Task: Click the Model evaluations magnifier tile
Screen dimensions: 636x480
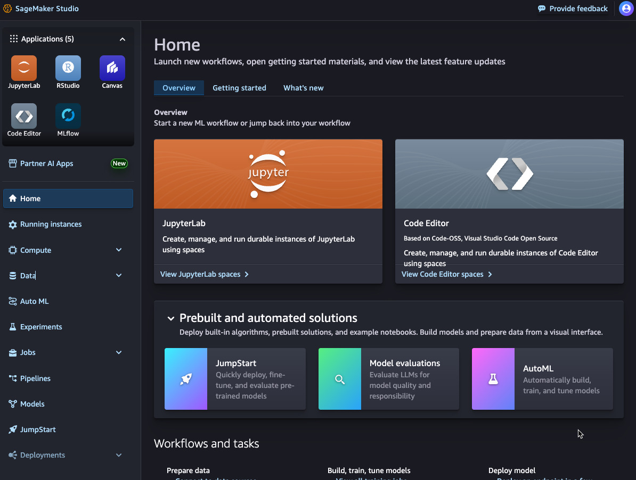Action: (x=339, y=379)
